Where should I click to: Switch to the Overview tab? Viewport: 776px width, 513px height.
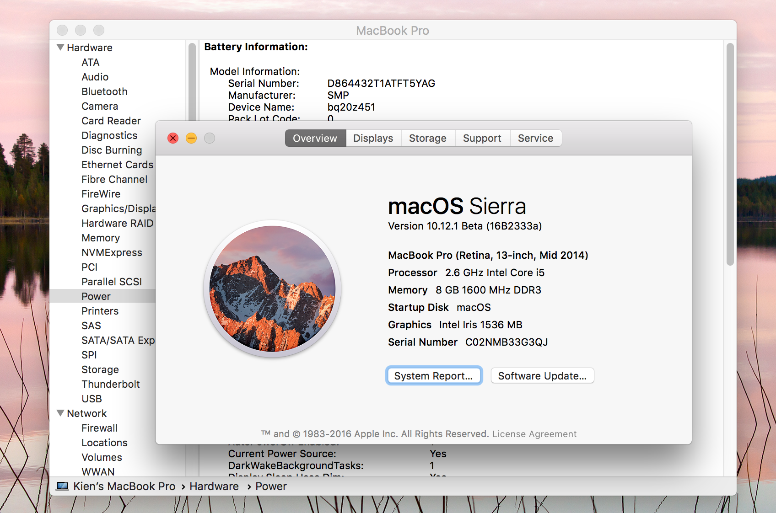coord(315,138)
